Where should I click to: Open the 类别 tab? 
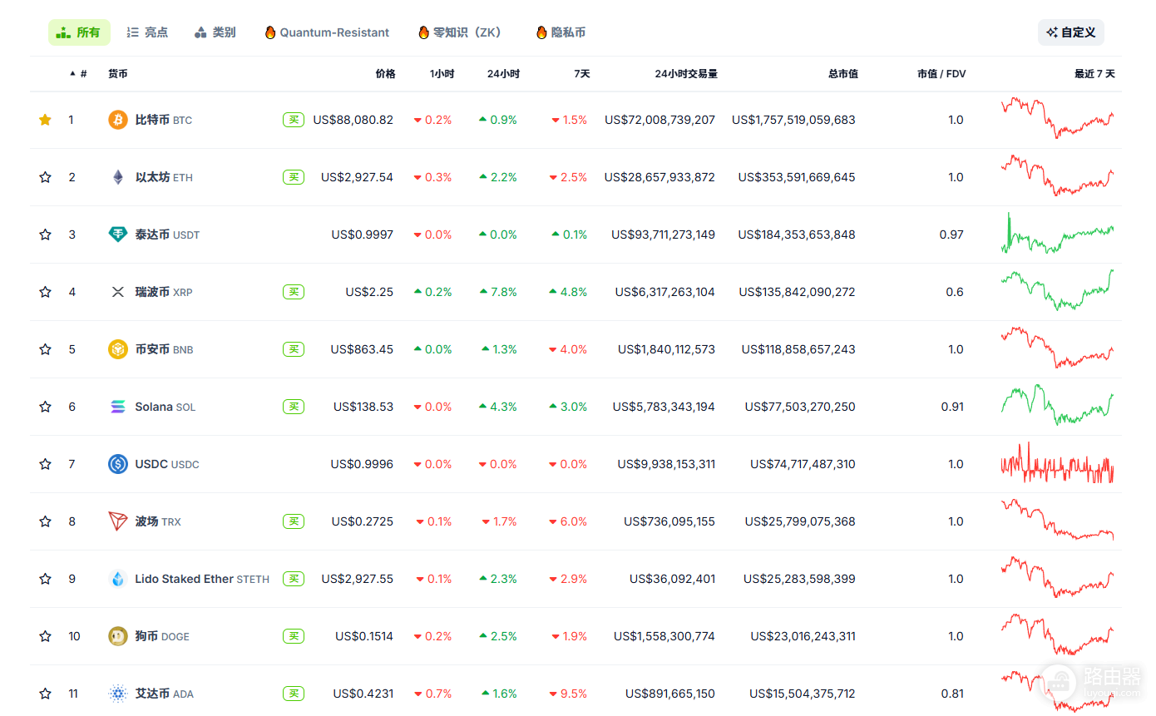(215, 32)
